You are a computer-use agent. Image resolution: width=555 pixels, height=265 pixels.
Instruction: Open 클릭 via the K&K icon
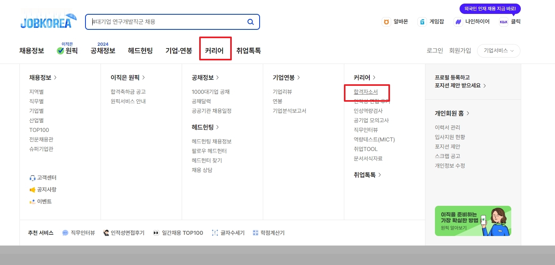click(503, 22)
